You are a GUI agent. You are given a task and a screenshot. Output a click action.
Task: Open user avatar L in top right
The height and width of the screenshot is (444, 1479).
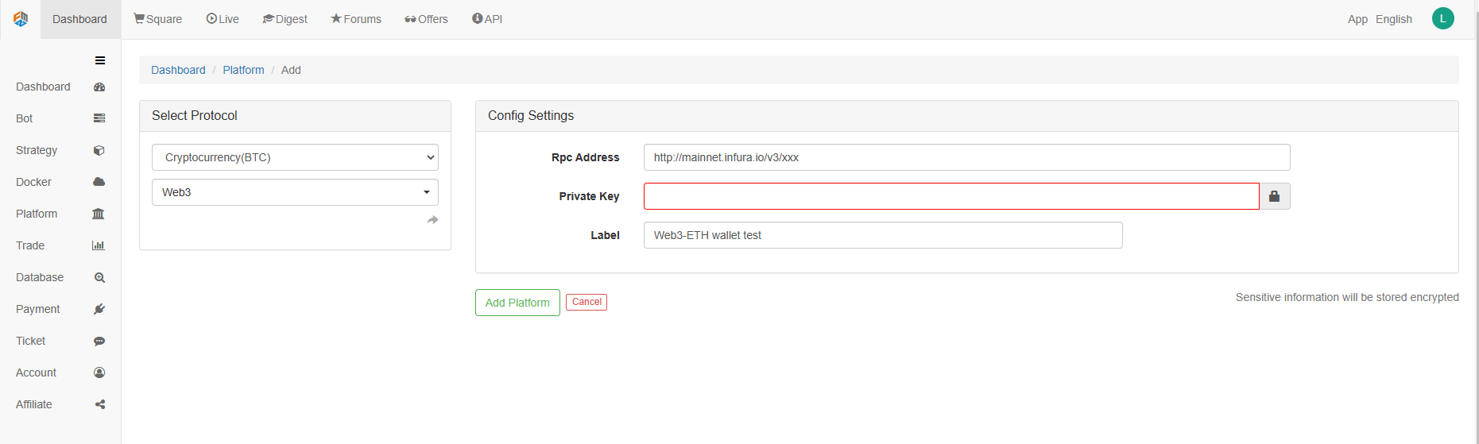pyautogui.click(x=1442, y=18)
